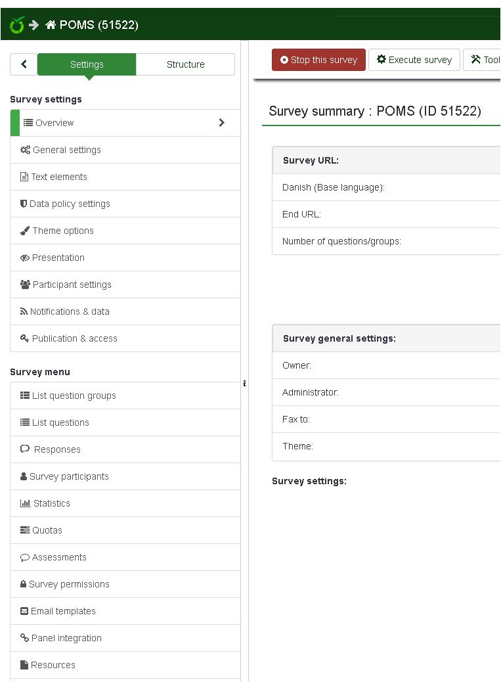Select the Settings tab
The image size is (501, 682).
click(87, 64)
